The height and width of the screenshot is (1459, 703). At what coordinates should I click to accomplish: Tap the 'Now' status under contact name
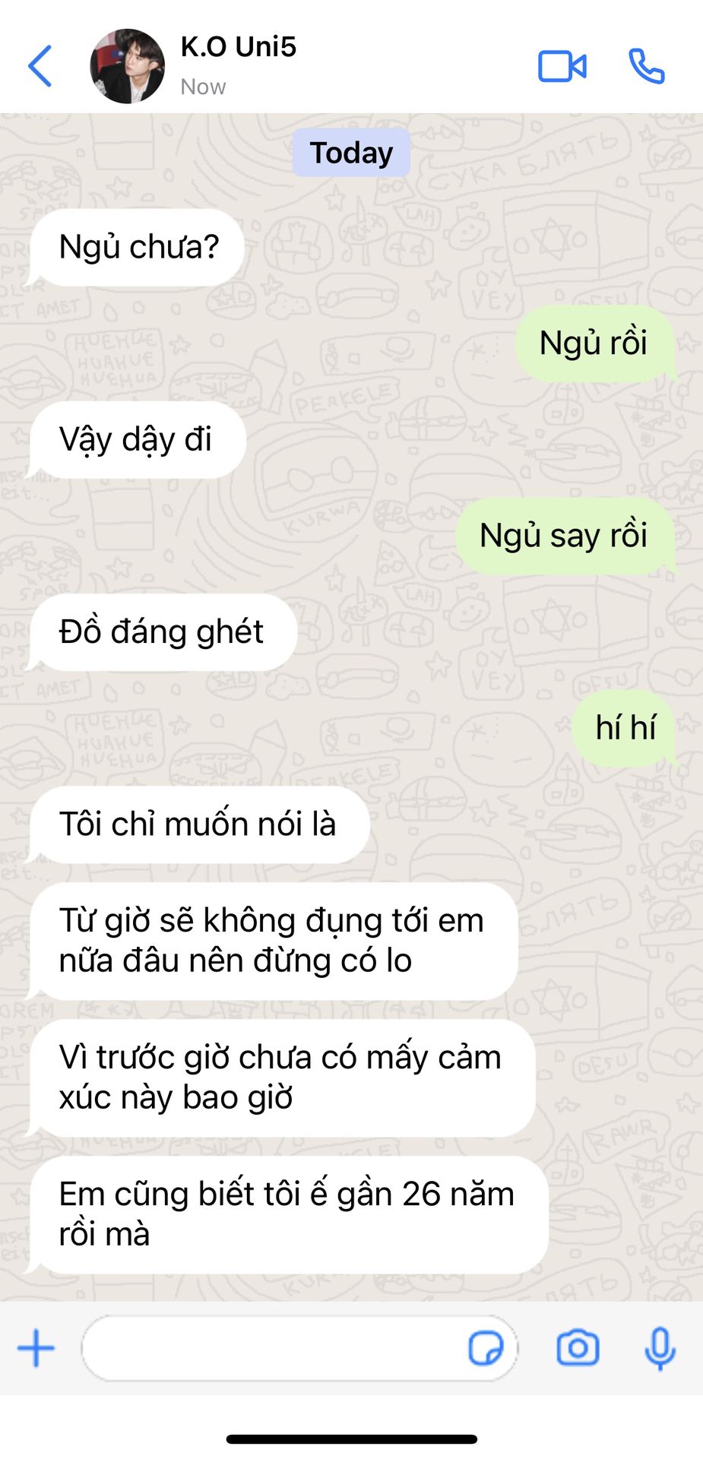[203, 87]
